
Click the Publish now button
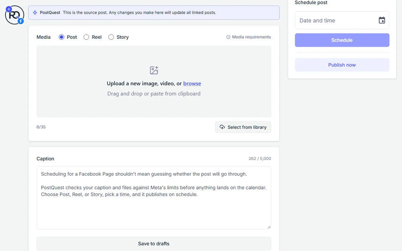(x=342, y=65)
